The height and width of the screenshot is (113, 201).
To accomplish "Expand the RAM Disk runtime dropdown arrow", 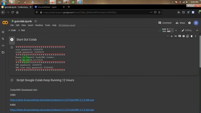I will 176,30.
